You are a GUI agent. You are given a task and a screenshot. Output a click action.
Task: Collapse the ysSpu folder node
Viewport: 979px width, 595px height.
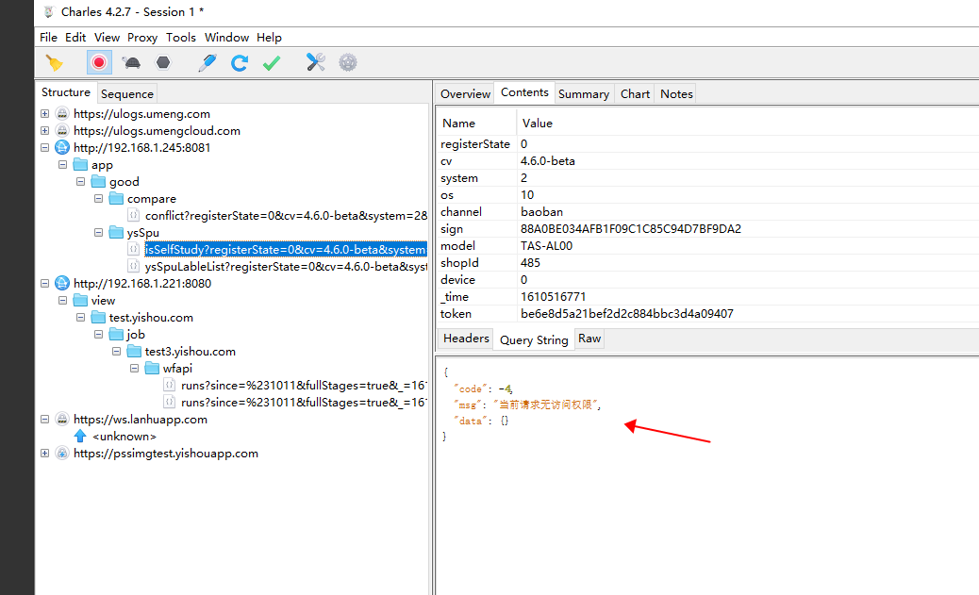99,232
